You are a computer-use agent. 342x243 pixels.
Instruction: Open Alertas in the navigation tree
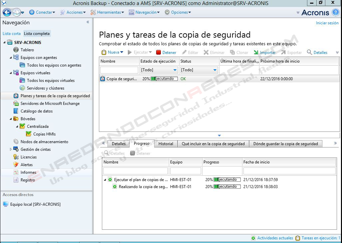tap(26, 164)
